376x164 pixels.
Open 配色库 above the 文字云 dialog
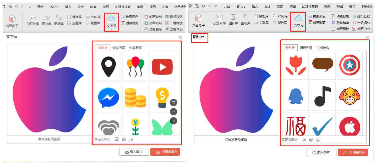pos(93,23)
